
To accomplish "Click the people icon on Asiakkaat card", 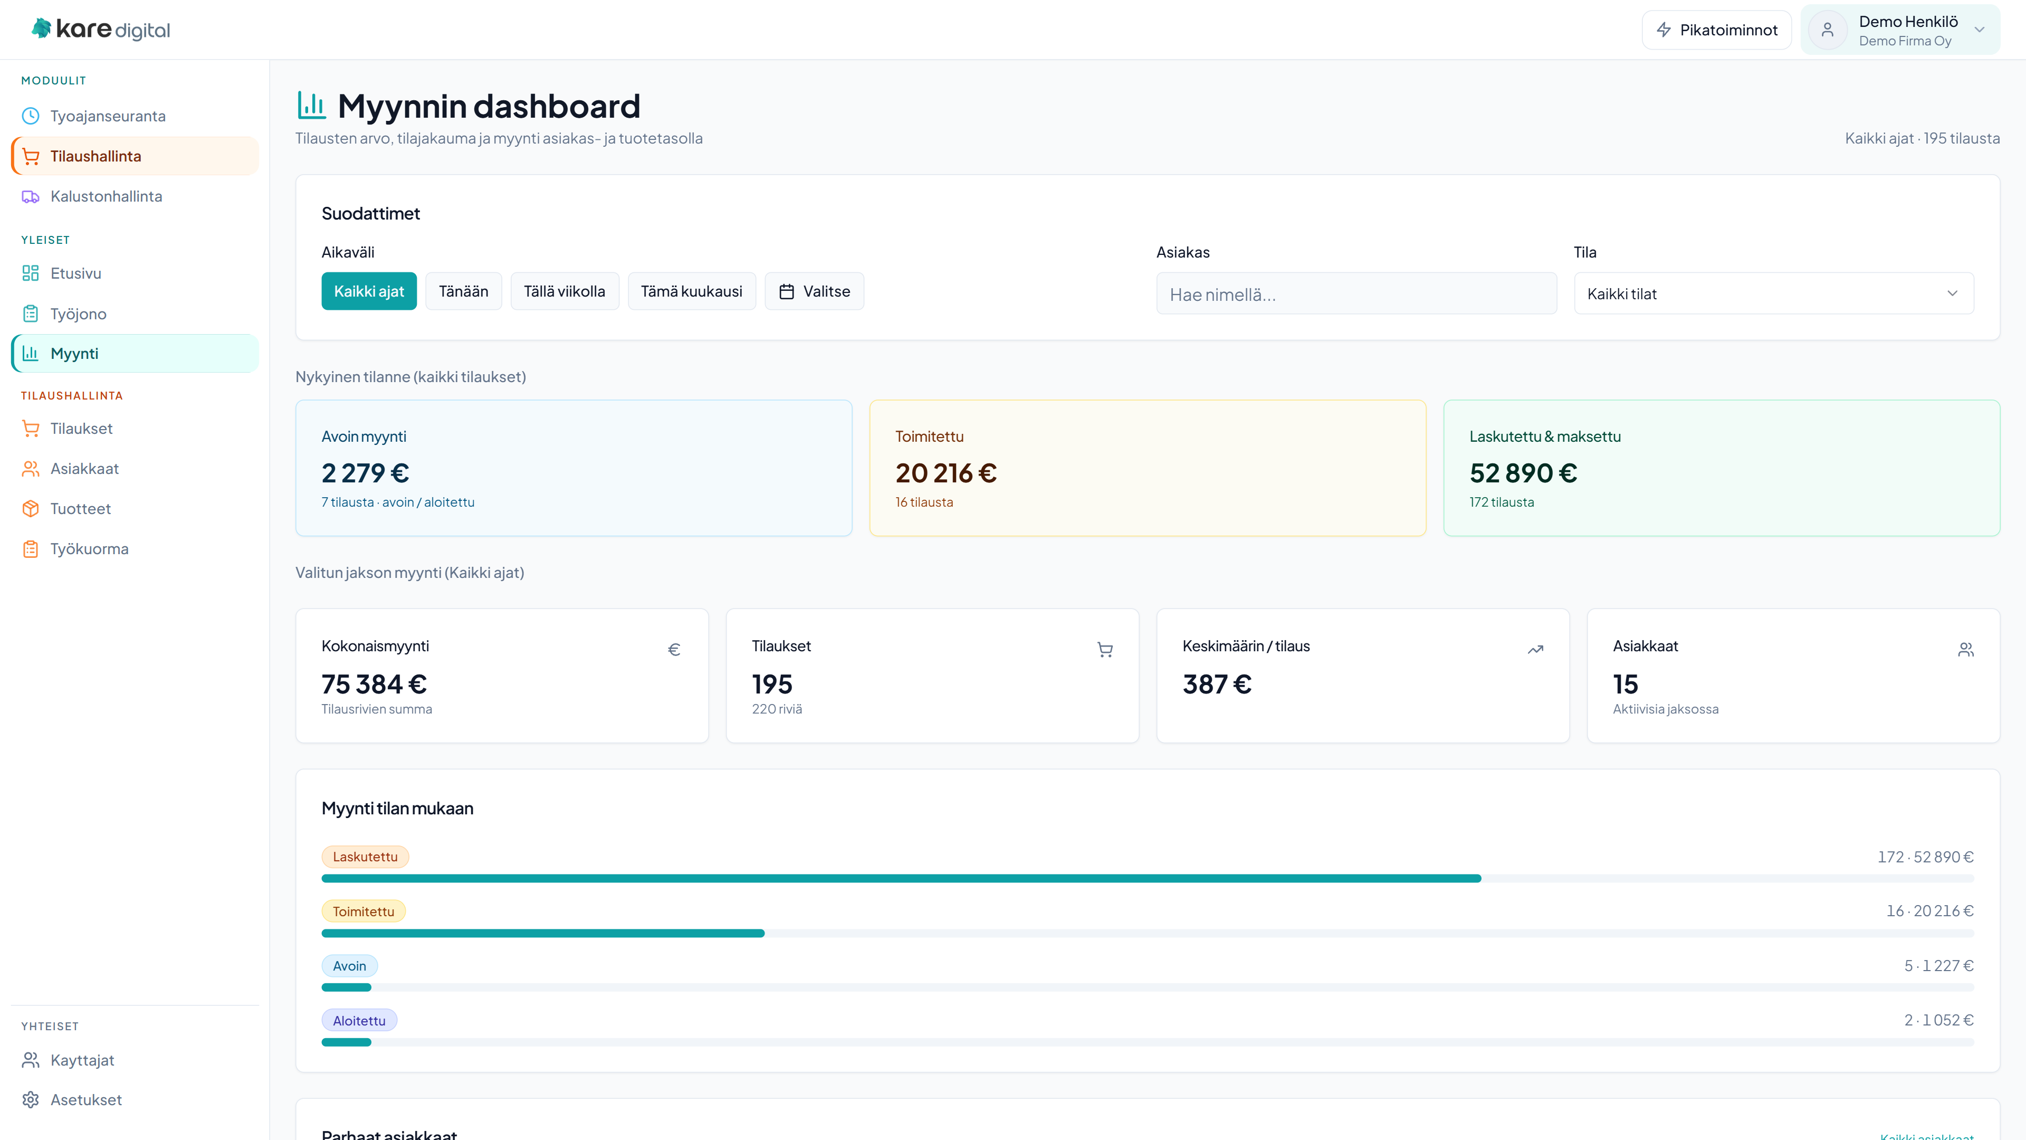I will tap(1965, 650).
